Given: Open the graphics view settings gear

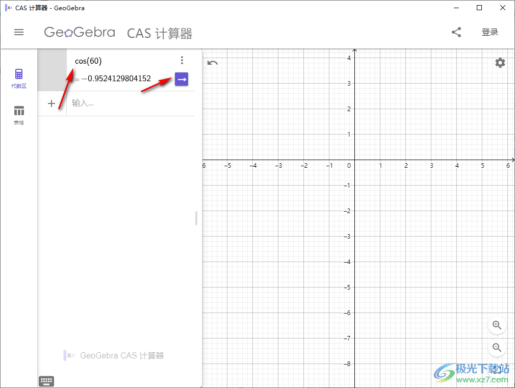Looking at the screenshot, I should tap(500, 63).
